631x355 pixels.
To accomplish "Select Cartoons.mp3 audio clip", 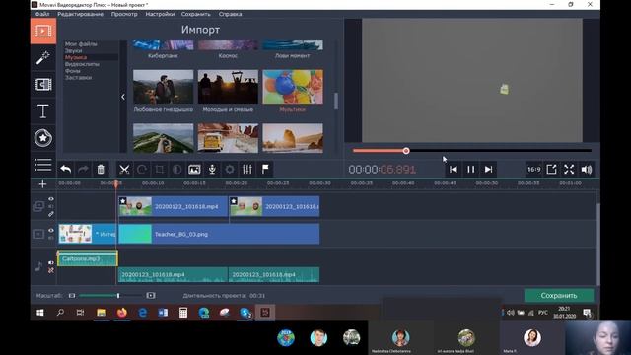I will point(88,258).
